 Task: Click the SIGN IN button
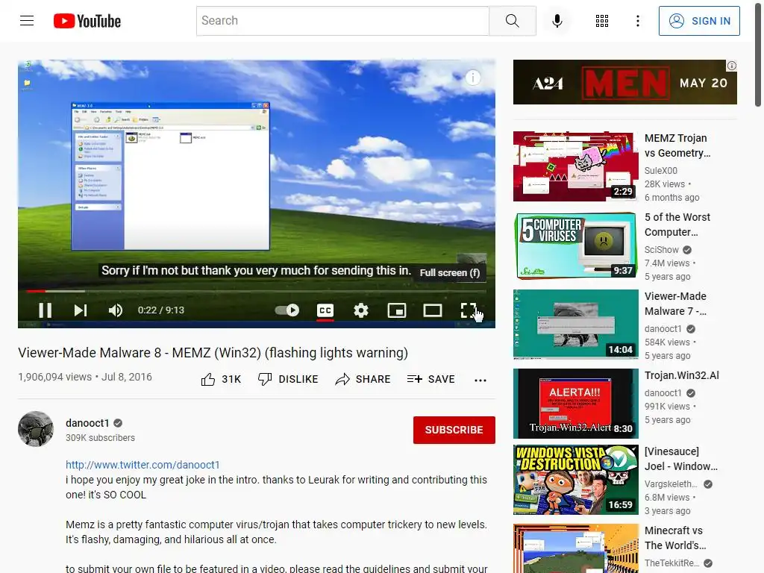pos(699,21)
